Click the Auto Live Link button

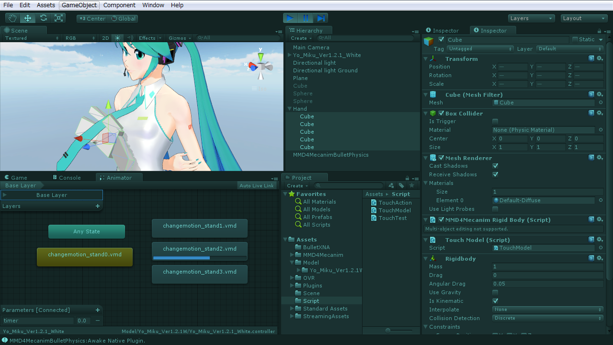[x=257, y=185]
